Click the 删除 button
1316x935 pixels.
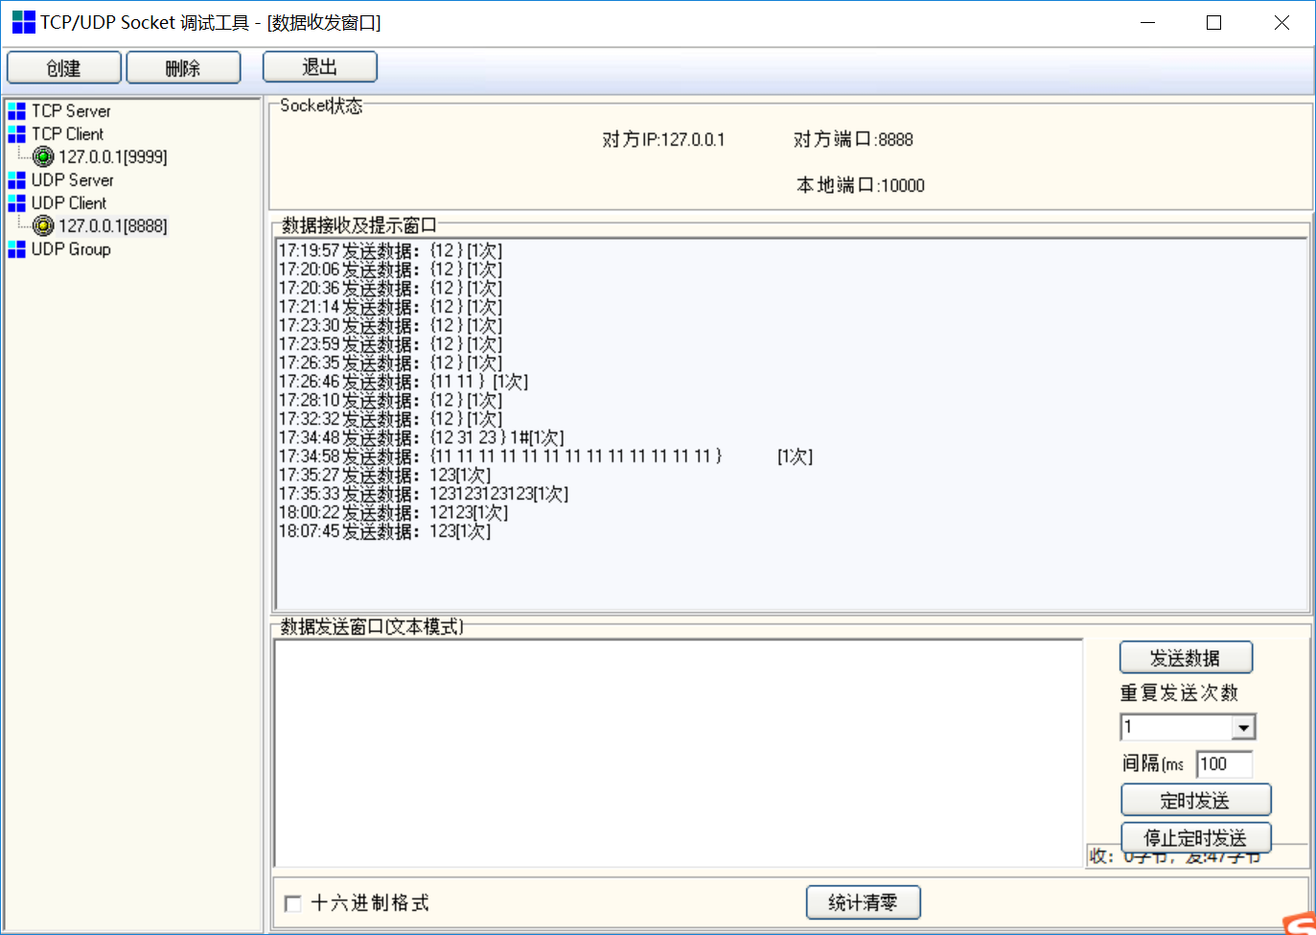click(x=183, y=67)
